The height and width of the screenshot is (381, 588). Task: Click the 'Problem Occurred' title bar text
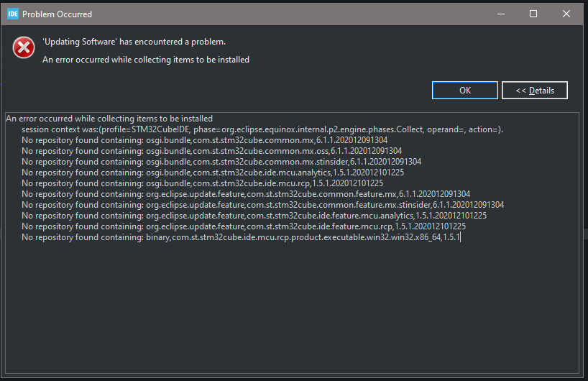click(x=58, y=14)
